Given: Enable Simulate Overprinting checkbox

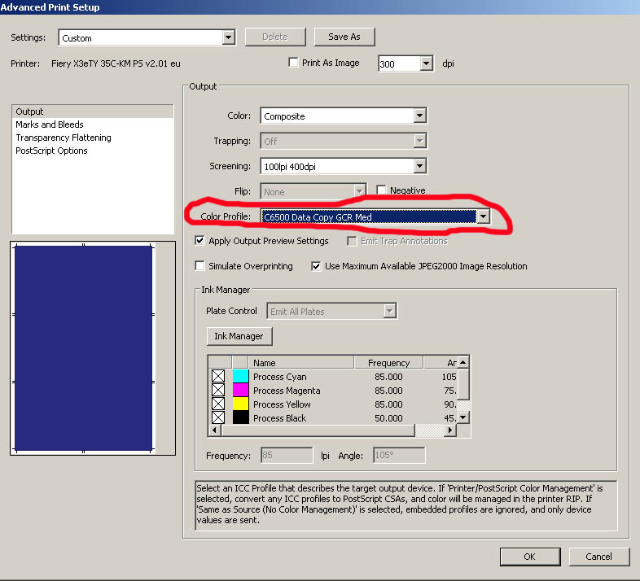Looking at the screenshot, I should 199,266.
